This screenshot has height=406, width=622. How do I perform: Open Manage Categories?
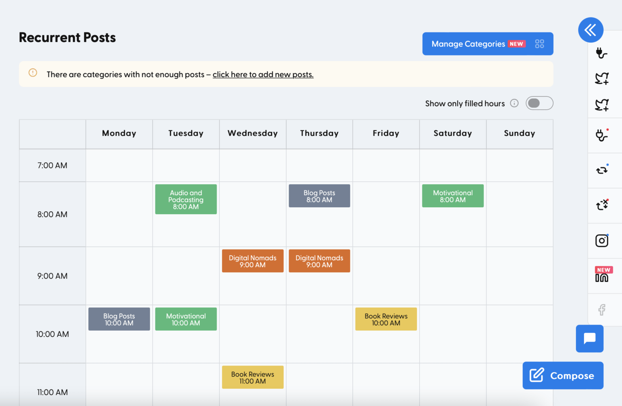pos(469,44)
